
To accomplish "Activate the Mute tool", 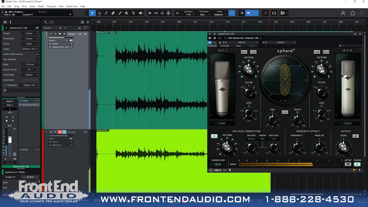I will [x=126, y=13].
